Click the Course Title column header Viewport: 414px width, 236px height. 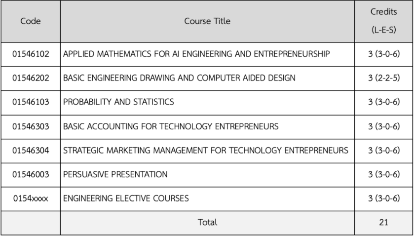click(207, 22)
